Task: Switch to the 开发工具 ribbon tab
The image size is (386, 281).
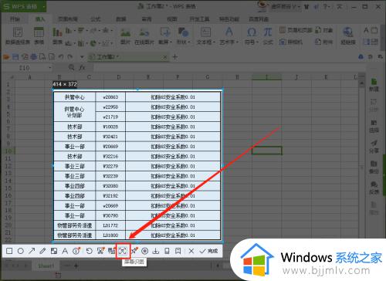Action: click(x=199, y=19)
